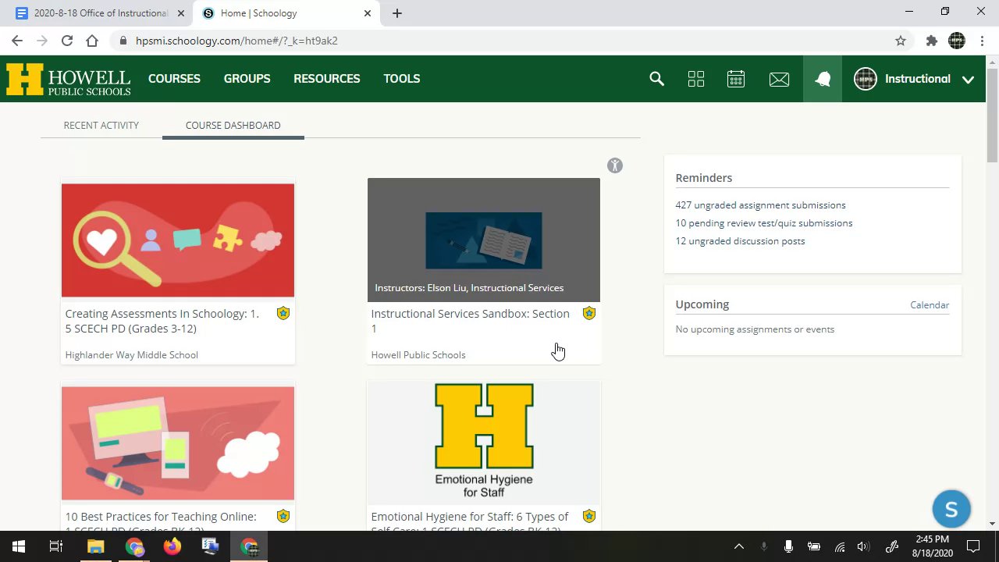
Task: Click the address bar URL field
Action: pos(511,41)
